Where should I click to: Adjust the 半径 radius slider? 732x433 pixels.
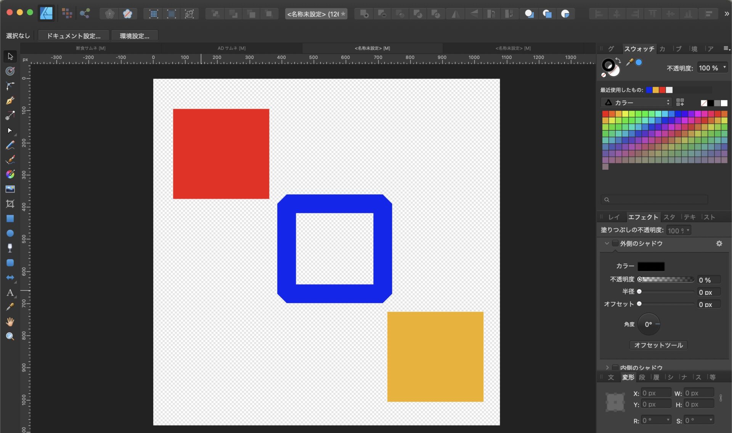pos(667,292)
